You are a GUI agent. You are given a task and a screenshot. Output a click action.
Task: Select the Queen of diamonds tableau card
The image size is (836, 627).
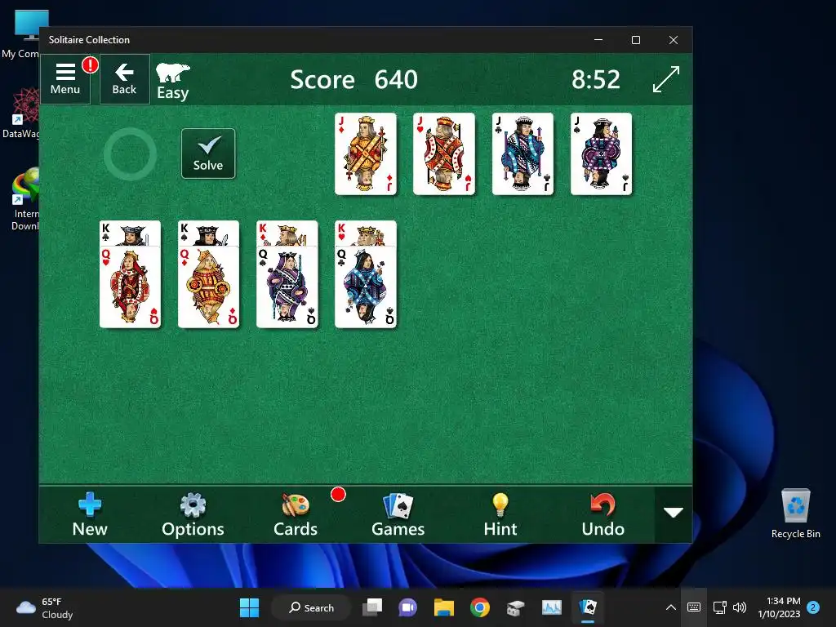coord(208,287)
